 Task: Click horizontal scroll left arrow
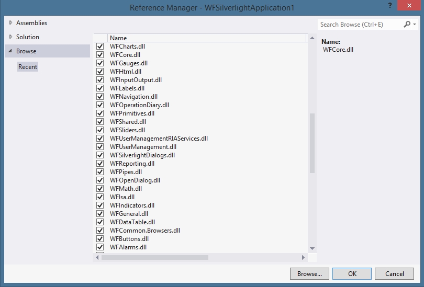coord(97,257)
